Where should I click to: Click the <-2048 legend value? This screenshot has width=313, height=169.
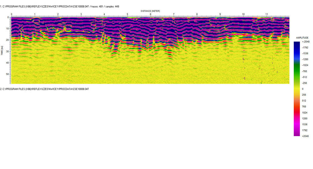coord(305,42)
